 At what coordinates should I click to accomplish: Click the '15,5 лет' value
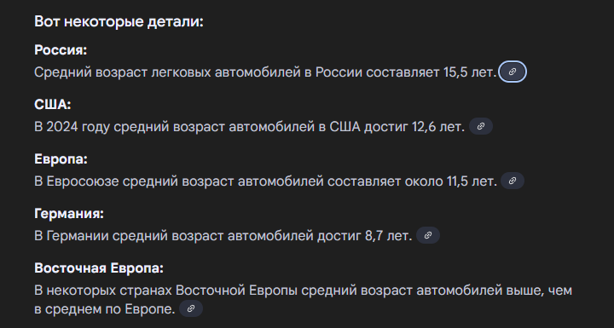point(470,72)
